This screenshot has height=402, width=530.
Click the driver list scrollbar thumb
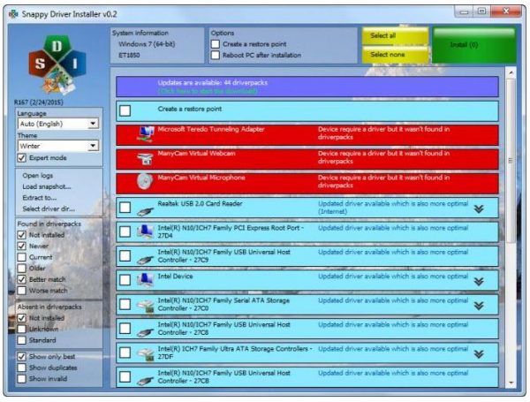tap(511, 161)
